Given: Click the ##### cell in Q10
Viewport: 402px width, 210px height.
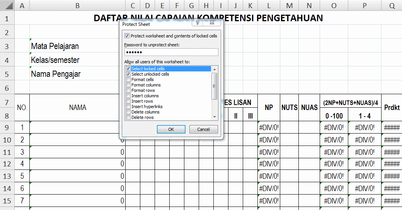Looking at the screenshot, I should 392,140.
